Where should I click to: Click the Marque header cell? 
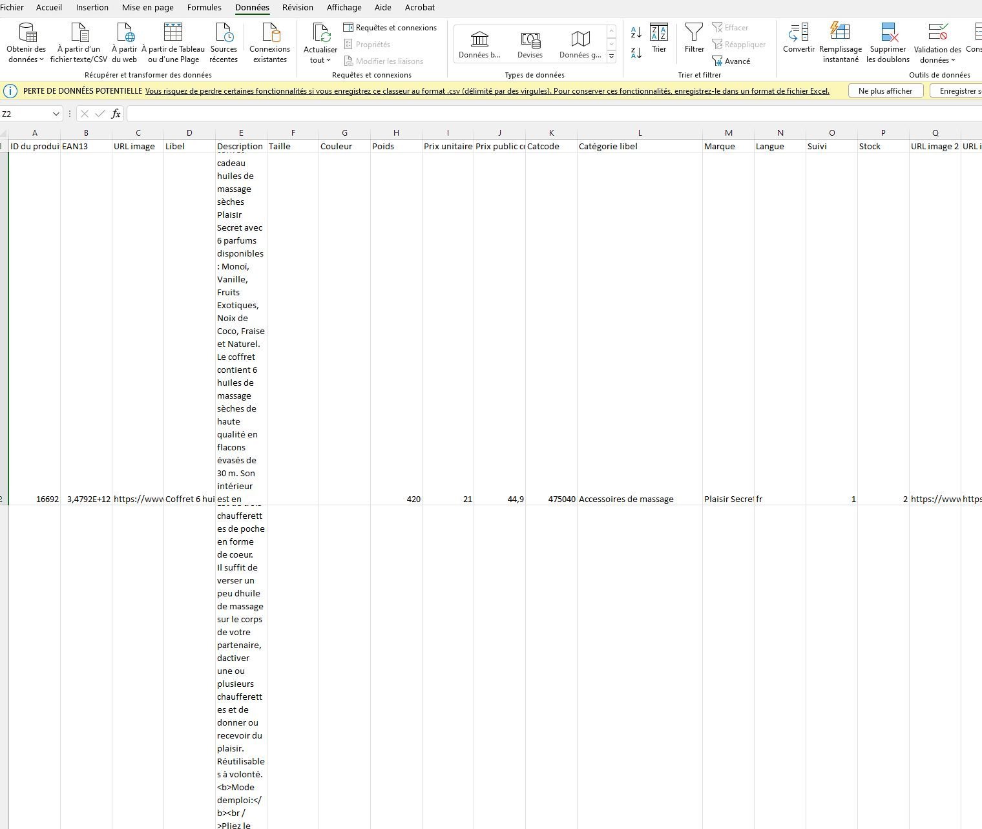click(728, 146)
